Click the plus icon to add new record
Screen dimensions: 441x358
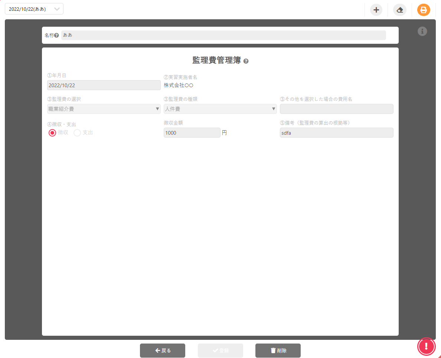[376, 10]
